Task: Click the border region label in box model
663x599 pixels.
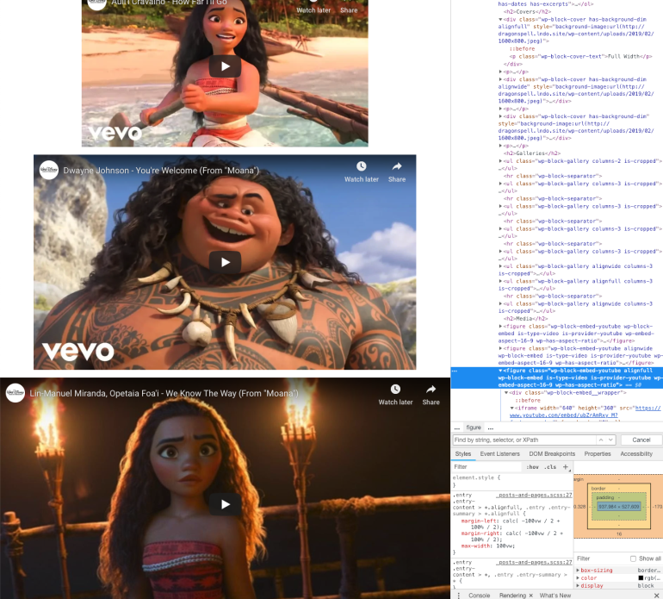Action: point(598,488)
